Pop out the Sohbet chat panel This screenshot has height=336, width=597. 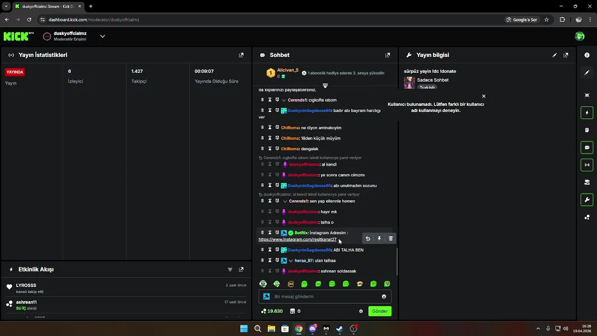point(387,55)
